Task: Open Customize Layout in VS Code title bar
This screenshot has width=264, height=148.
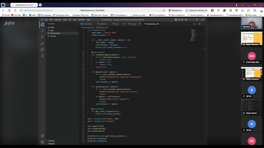Action: [x=186, y=20]
